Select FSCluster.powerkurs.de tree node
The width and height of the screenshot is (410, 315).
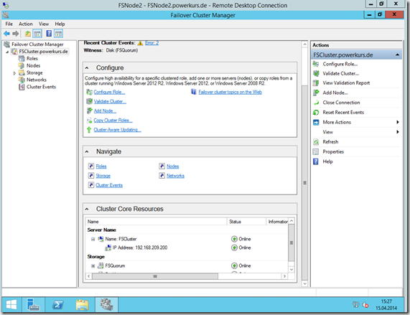43,52
